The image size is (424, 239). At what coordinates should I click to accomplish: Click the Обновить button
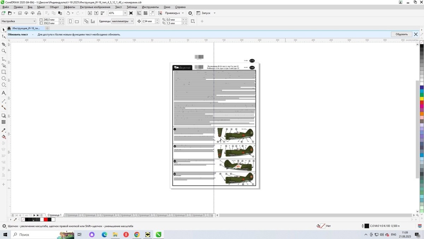point(401,34)
